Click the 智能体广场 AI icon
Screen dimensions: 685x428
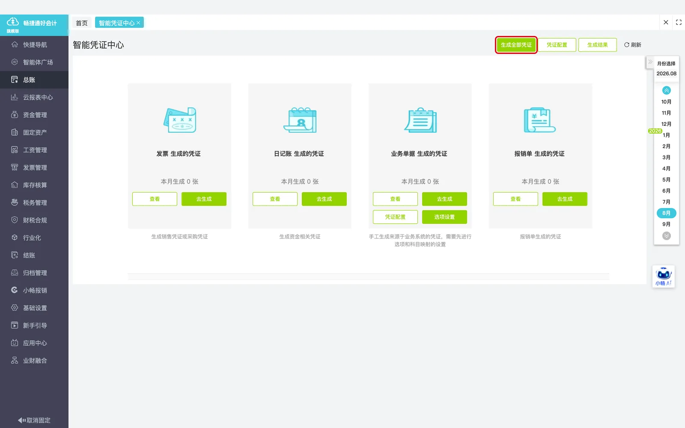(x=15, y=62)
